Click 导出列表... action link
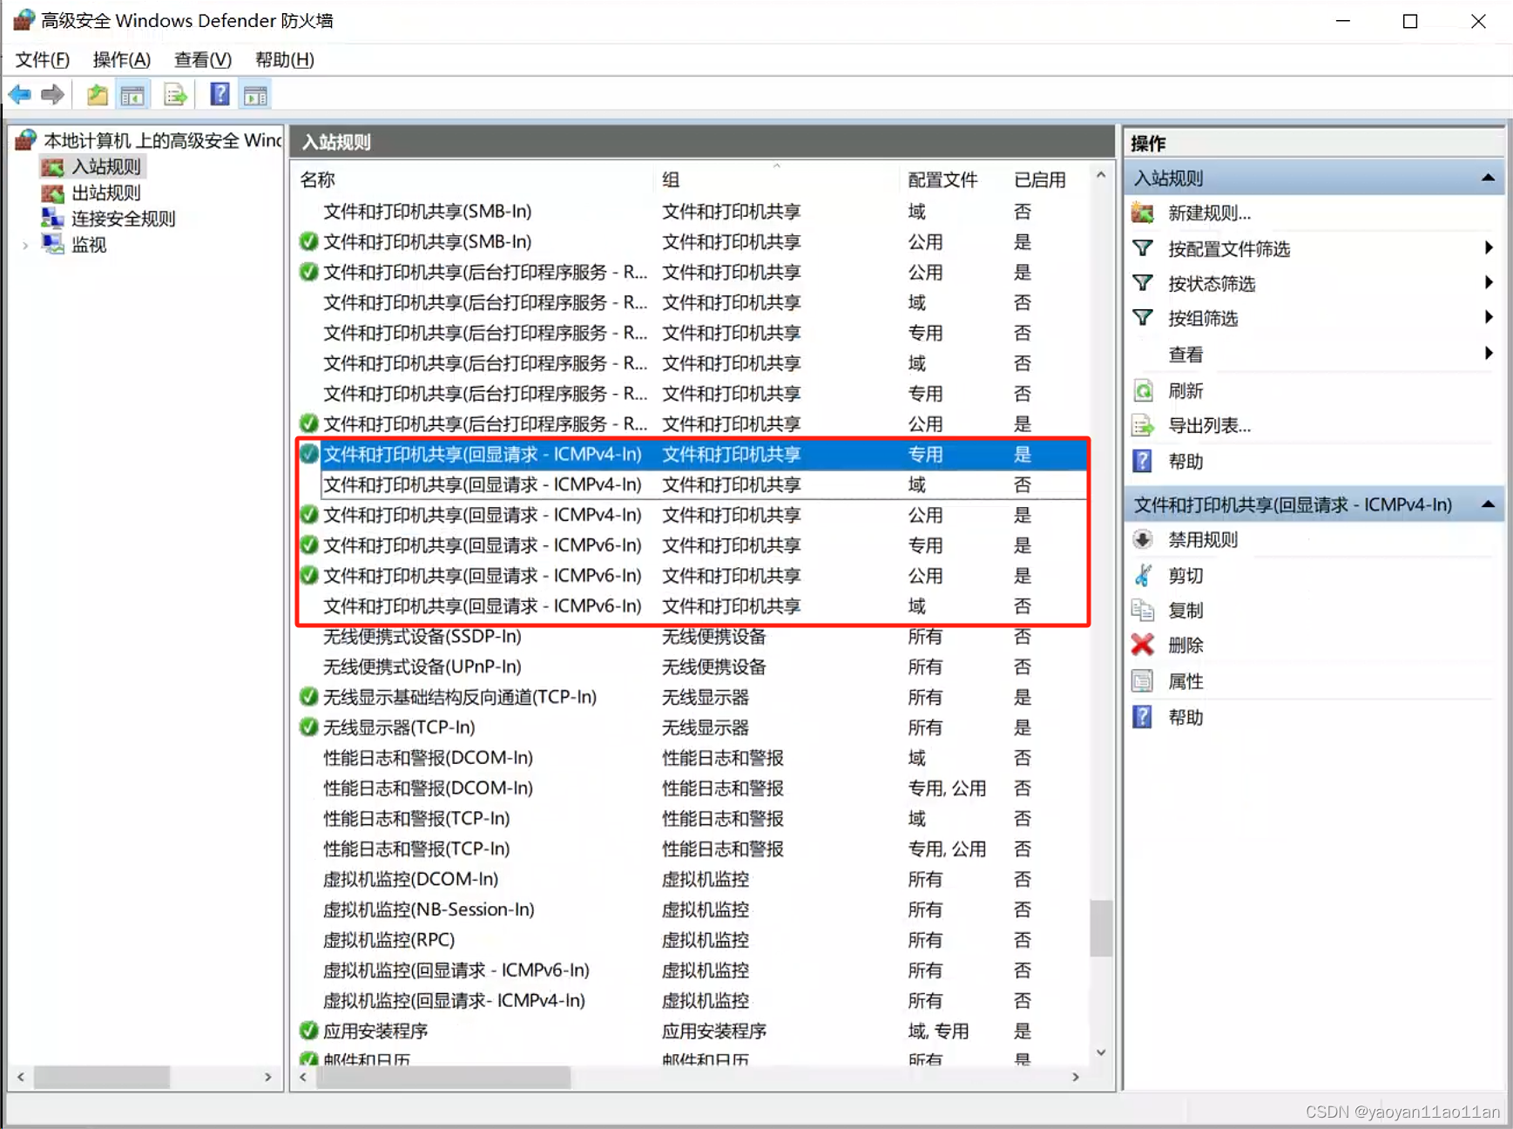The width and height of the screenshot is (1513, 1129). 1209,426
